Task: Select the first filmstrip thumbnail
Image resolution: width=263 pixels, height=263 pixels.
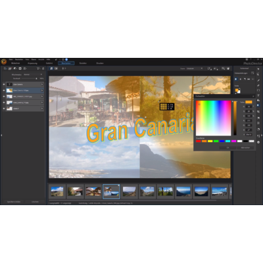Action: [x=57, y=191]
